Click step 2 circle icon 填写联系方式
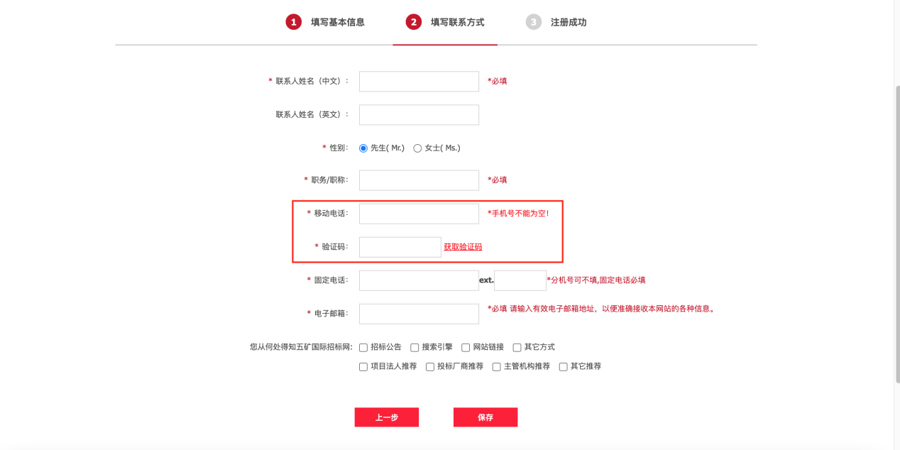 click(414, 22)
